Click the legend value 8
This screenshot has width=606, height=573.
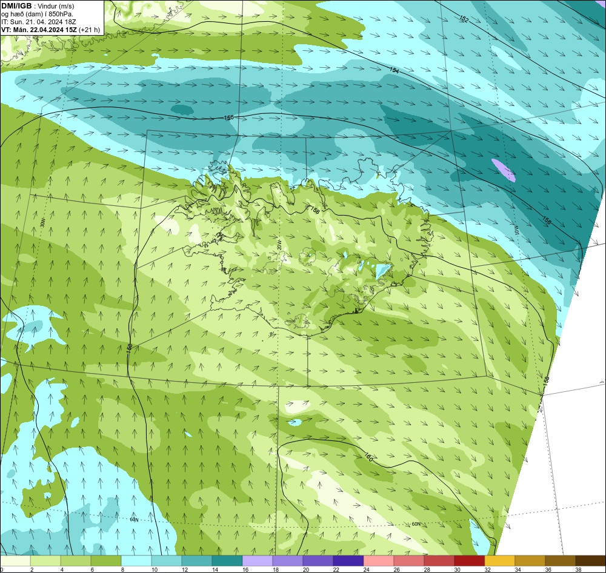pos(122,569)
